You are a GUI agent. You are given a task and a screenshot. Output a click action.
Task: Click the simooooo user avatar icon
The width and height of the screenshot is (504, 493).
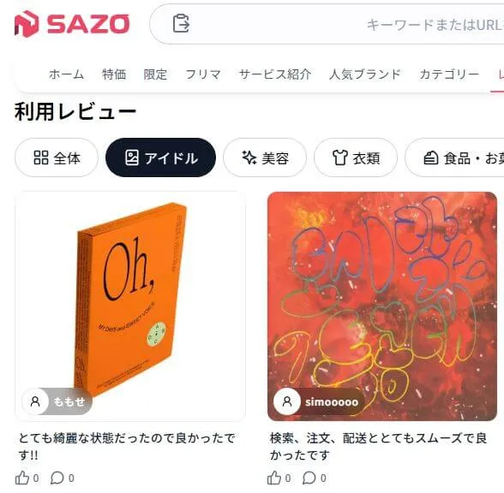287,401
